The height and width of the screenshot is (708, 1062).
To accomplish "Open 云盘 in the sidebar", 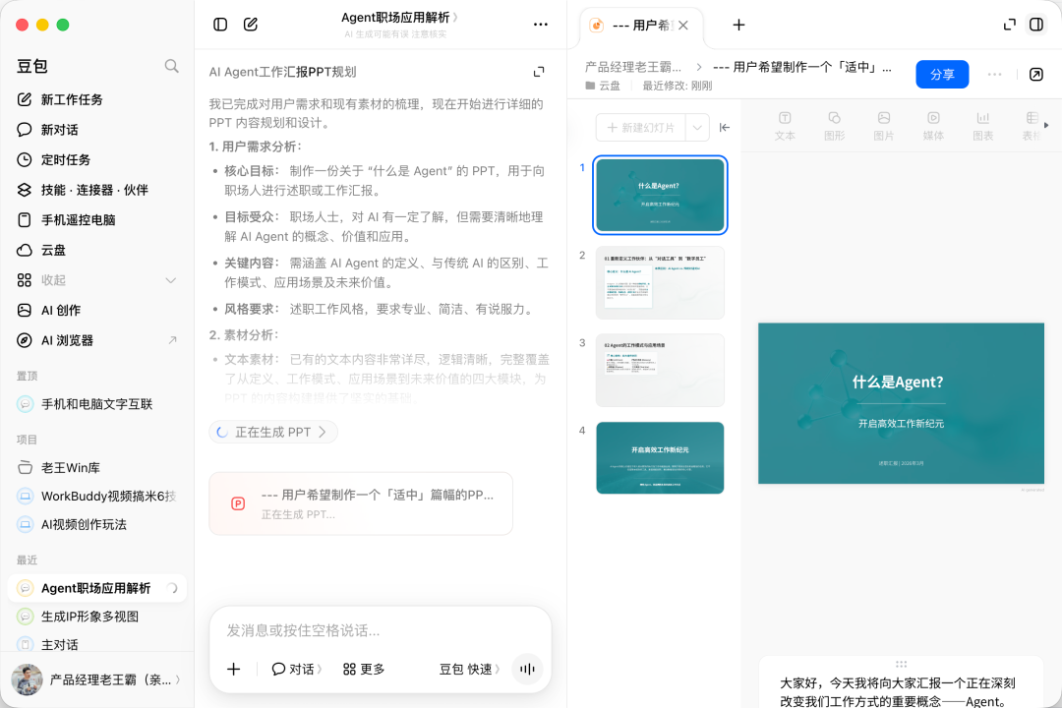I will (x=96, y=250).
